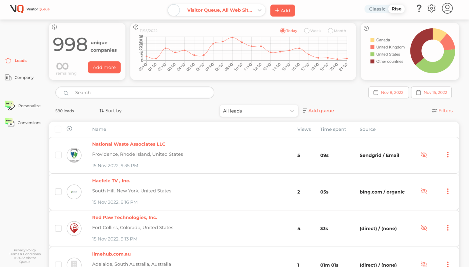
Task: Open the Personalize beta feature
Action: tap(29, 106)
